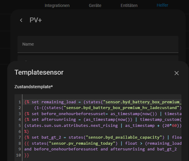Place cursor in the next_rising code line
Viewport: 189px width, 161px height.
point(103,126)
